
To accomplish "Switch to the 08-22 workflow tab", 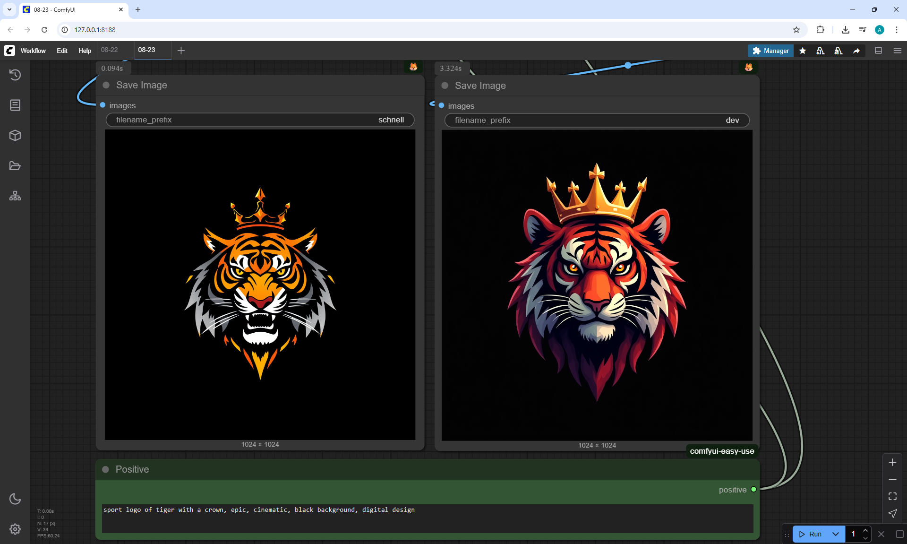I will tap(110, 50).
